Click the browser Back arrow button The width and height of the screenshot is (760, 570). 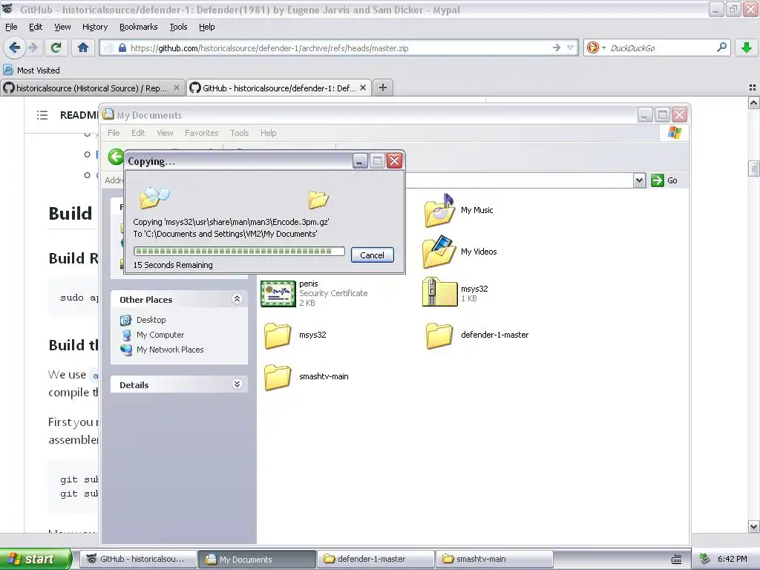click(x=15, y=47)
